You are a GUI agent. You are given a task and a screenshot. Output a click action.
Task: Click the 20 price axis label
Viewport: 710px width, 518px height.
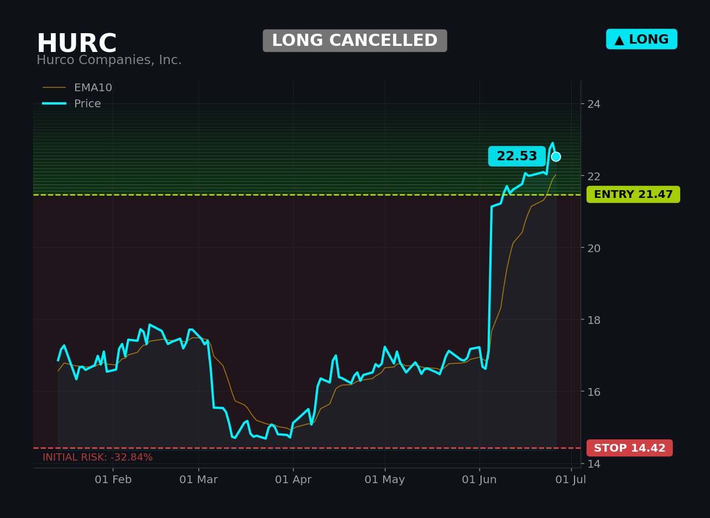[594, 248]
